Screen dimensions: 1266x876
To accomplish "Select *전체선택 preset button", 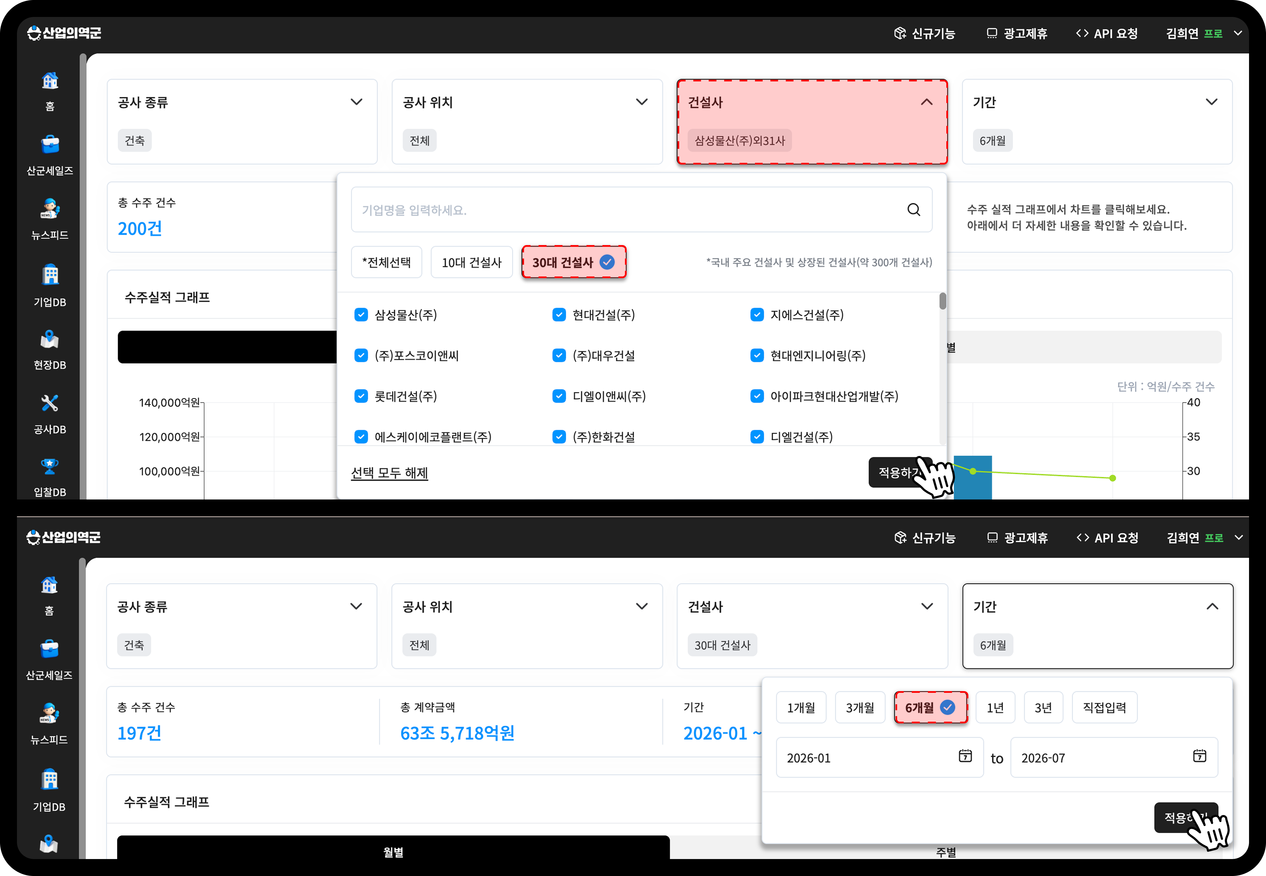I will [387, 262].
